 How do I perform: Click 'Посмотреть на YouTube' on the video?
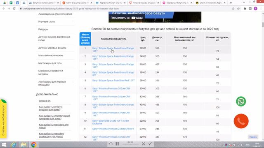(127, 18)
